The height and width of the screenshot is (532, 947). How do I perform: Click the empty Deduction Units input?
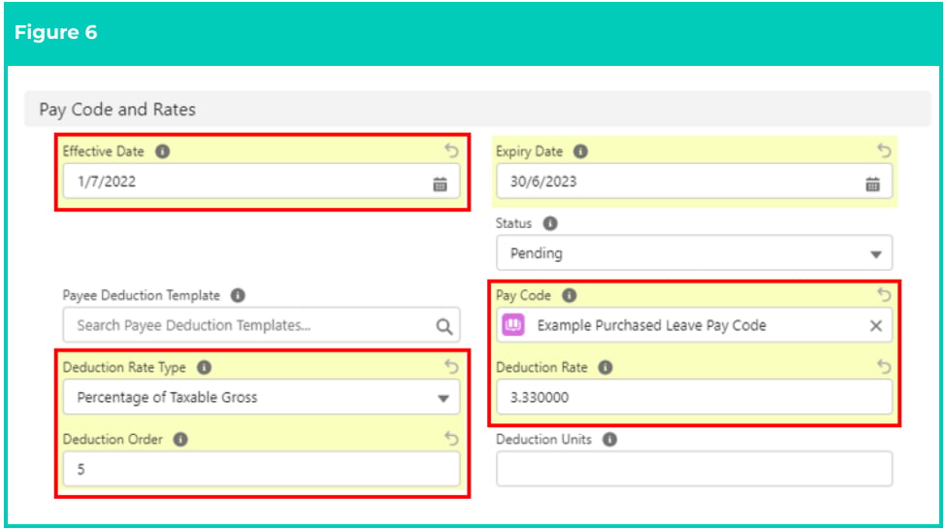click(694, 469)
